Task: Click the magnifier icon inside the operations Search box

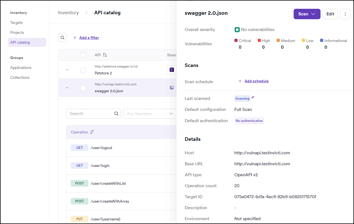Action: (116, 113)
